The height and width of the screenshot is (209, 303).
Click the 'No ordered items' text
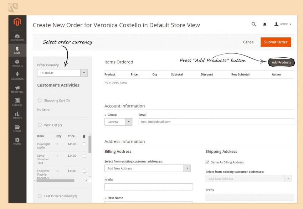pos(116,82)
